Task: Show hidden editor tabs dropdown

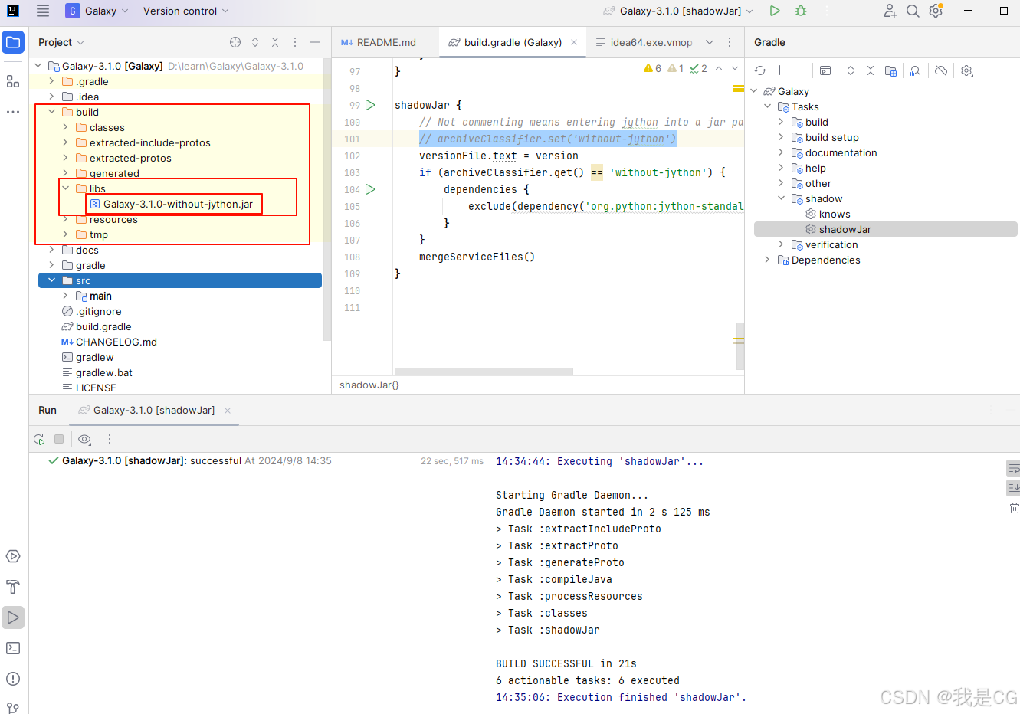Action: (x=710, y=42)
